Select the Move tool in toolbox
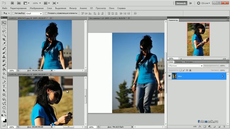This screenshot has width=230, height=129. coord(4,23)
